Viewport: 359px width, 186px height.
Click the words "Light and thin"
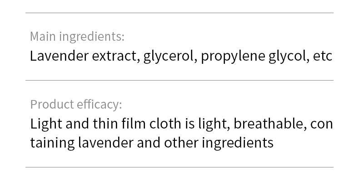[68, 124]
